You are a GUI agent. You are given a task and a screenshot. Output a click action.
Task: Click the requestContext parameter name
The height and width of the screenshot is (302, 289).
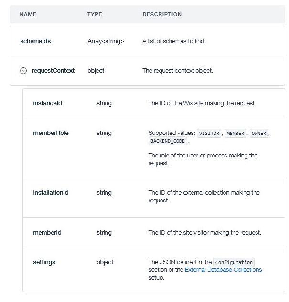(x=53, y=71)
